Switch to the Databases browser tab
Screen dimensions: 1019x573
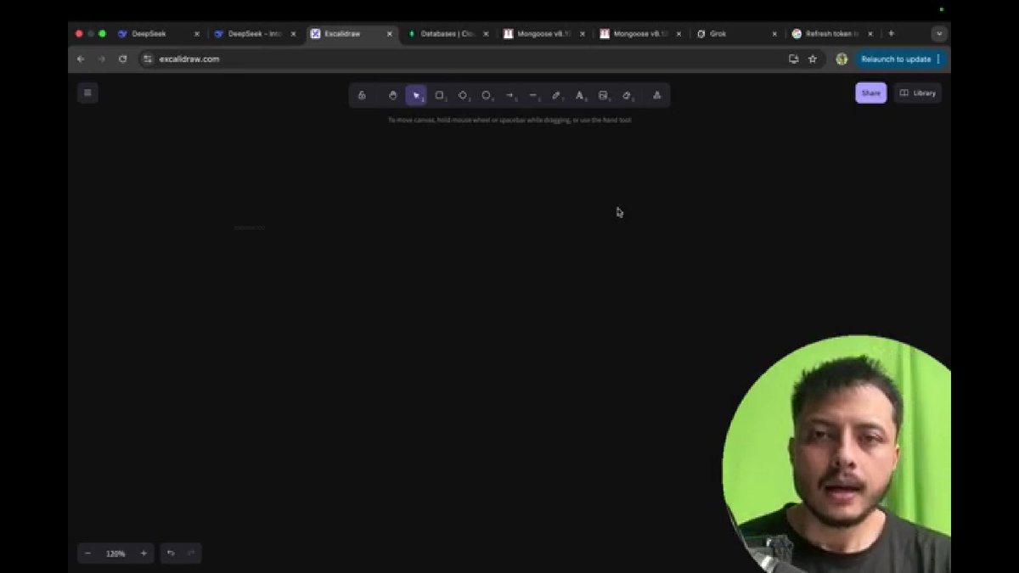click(x=447, y=34)
